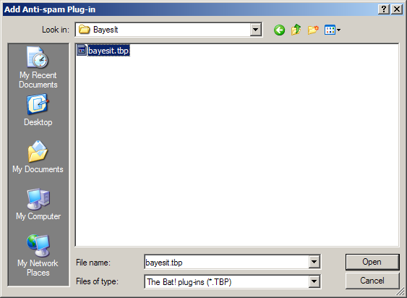The image size is (407, 298).
Task: Browse My Network Places
Action: [38, 255]
